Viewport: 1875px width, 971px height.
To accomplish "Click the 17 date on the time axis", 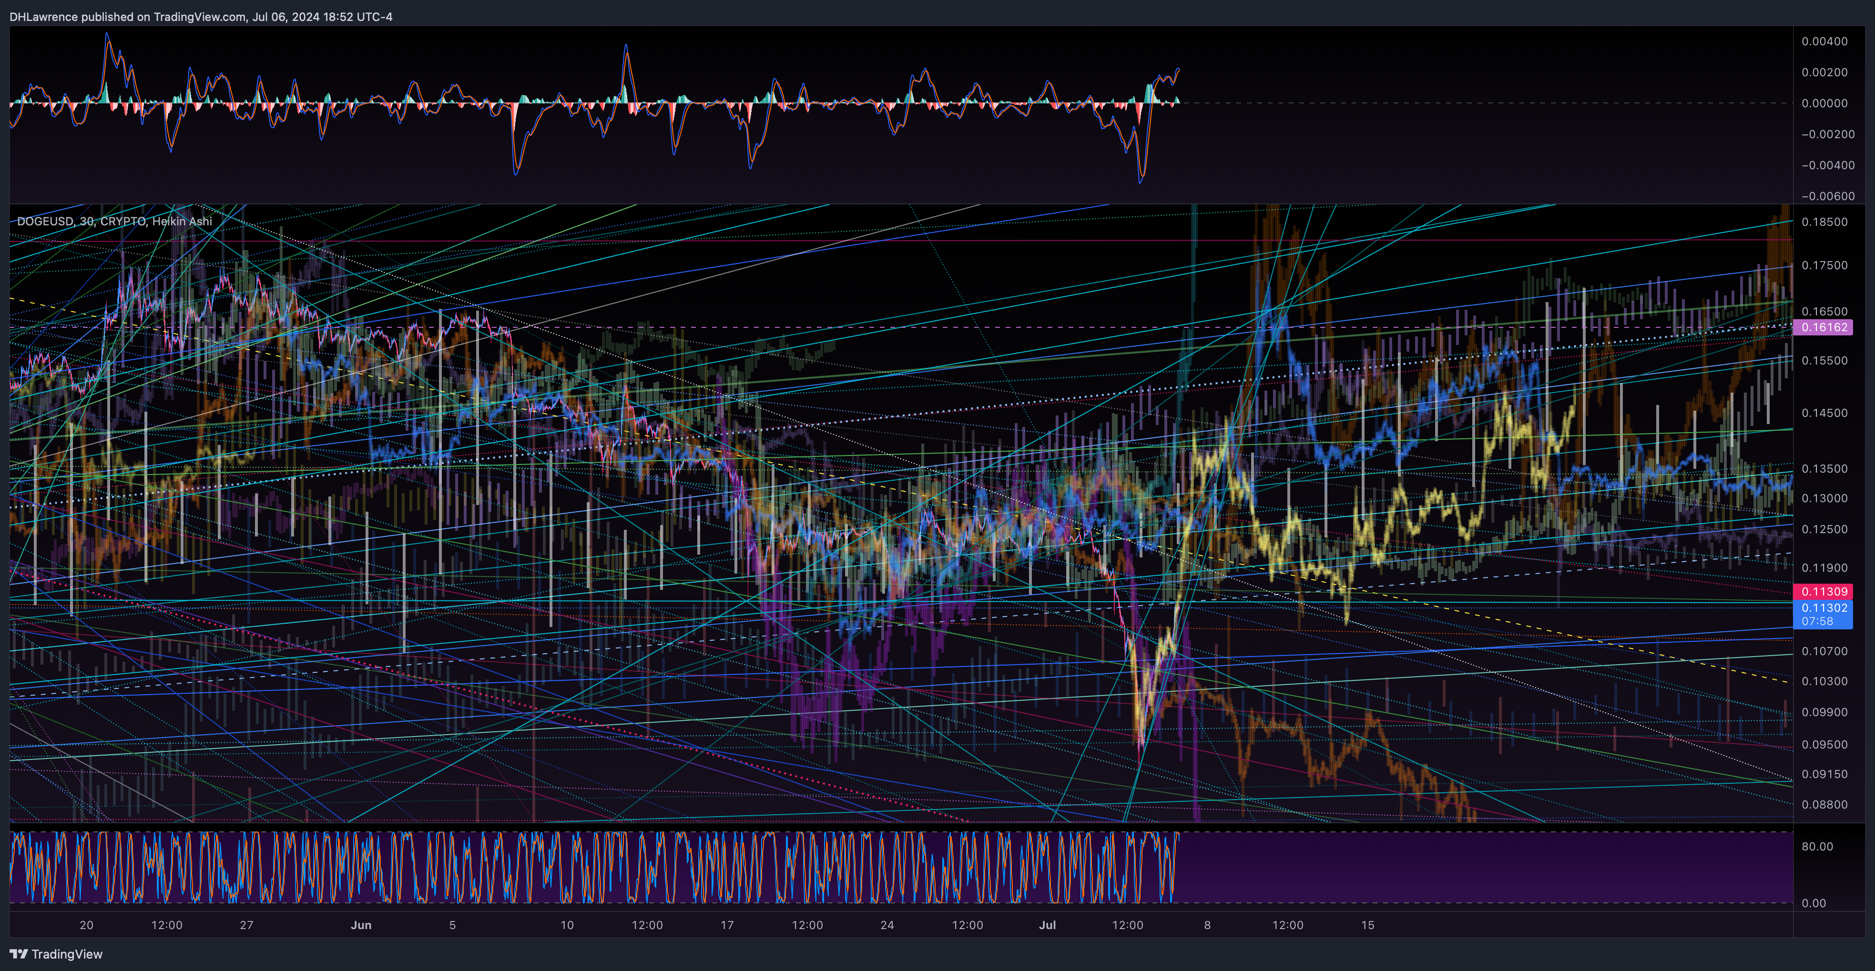I will 727,925.
